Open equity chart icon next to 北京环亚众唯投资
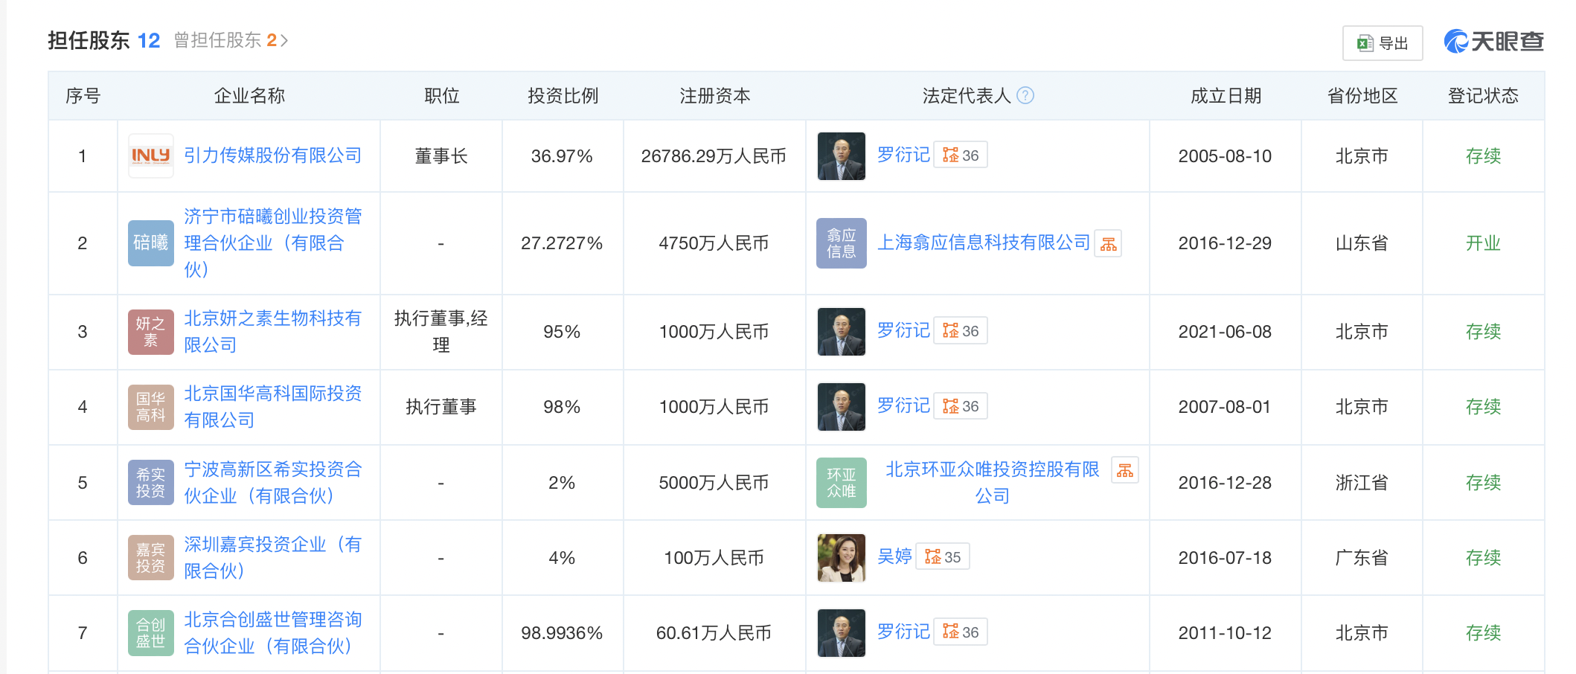The width and height of the screenshot is (1576, 674). click(1125, 469)
